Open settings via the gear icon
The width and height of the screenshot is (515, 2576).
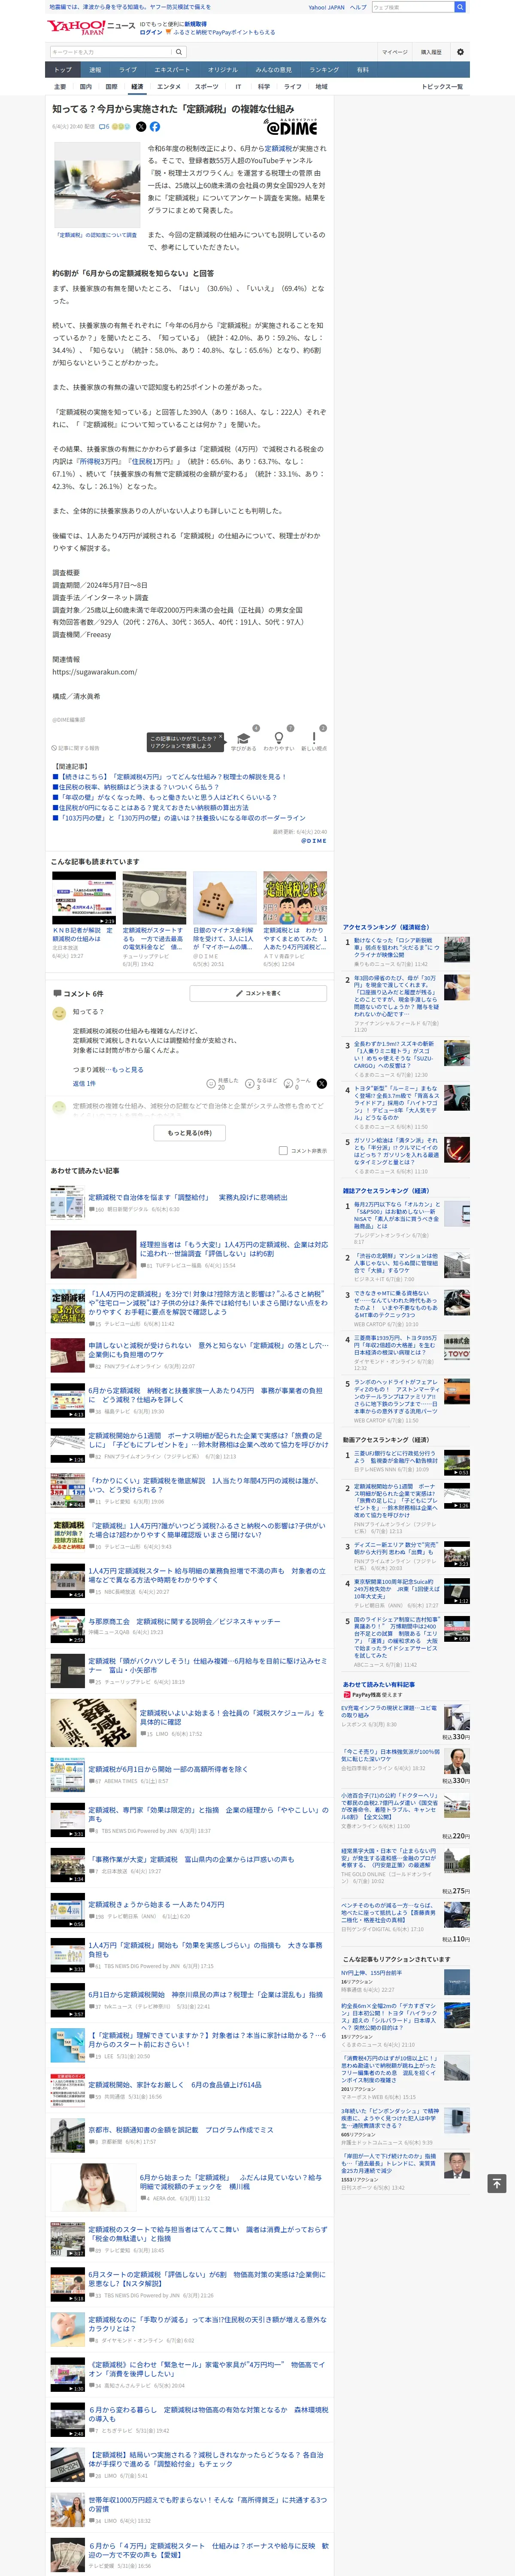point(460,52)
